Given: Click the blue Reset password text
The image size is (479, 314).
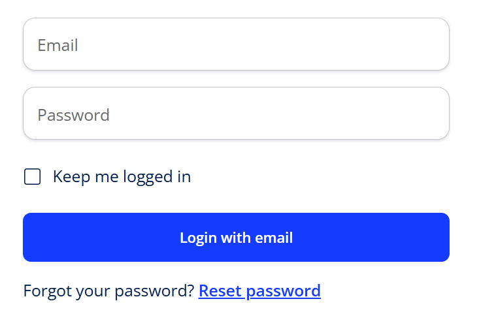Looking at the screenshot, I should (259, 290).
